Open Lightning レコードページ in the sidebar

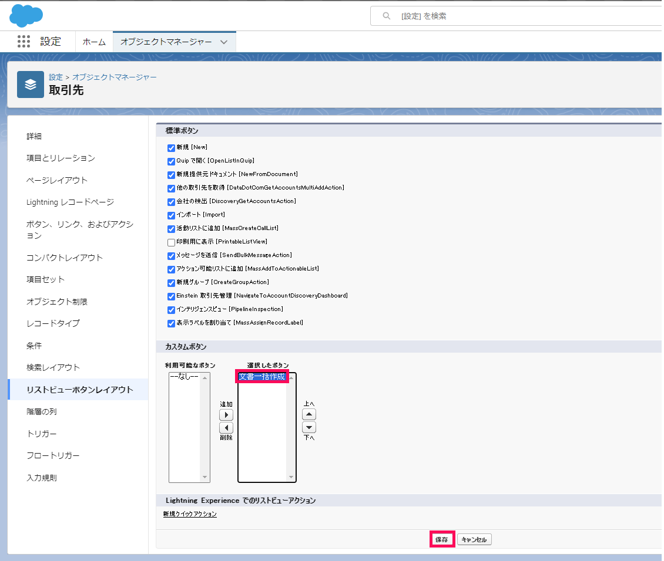point(71,202)
